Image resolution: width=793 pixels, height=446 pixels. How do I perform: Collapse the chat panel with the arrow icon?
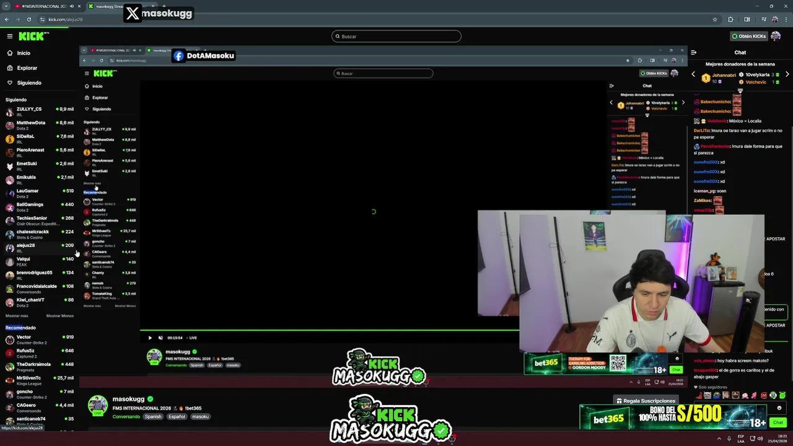694,53
